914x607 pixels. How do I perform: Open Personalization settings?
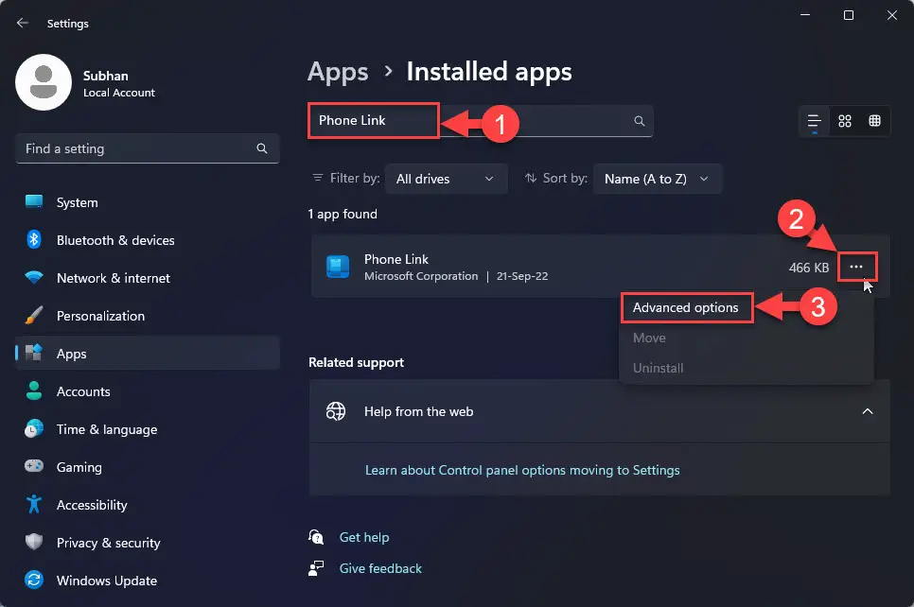pos(148,316)
